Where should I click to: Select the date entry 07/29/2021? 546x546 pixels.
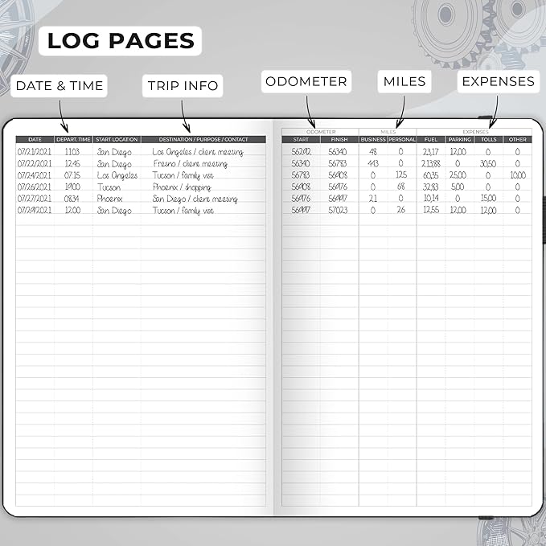point(34,211)
